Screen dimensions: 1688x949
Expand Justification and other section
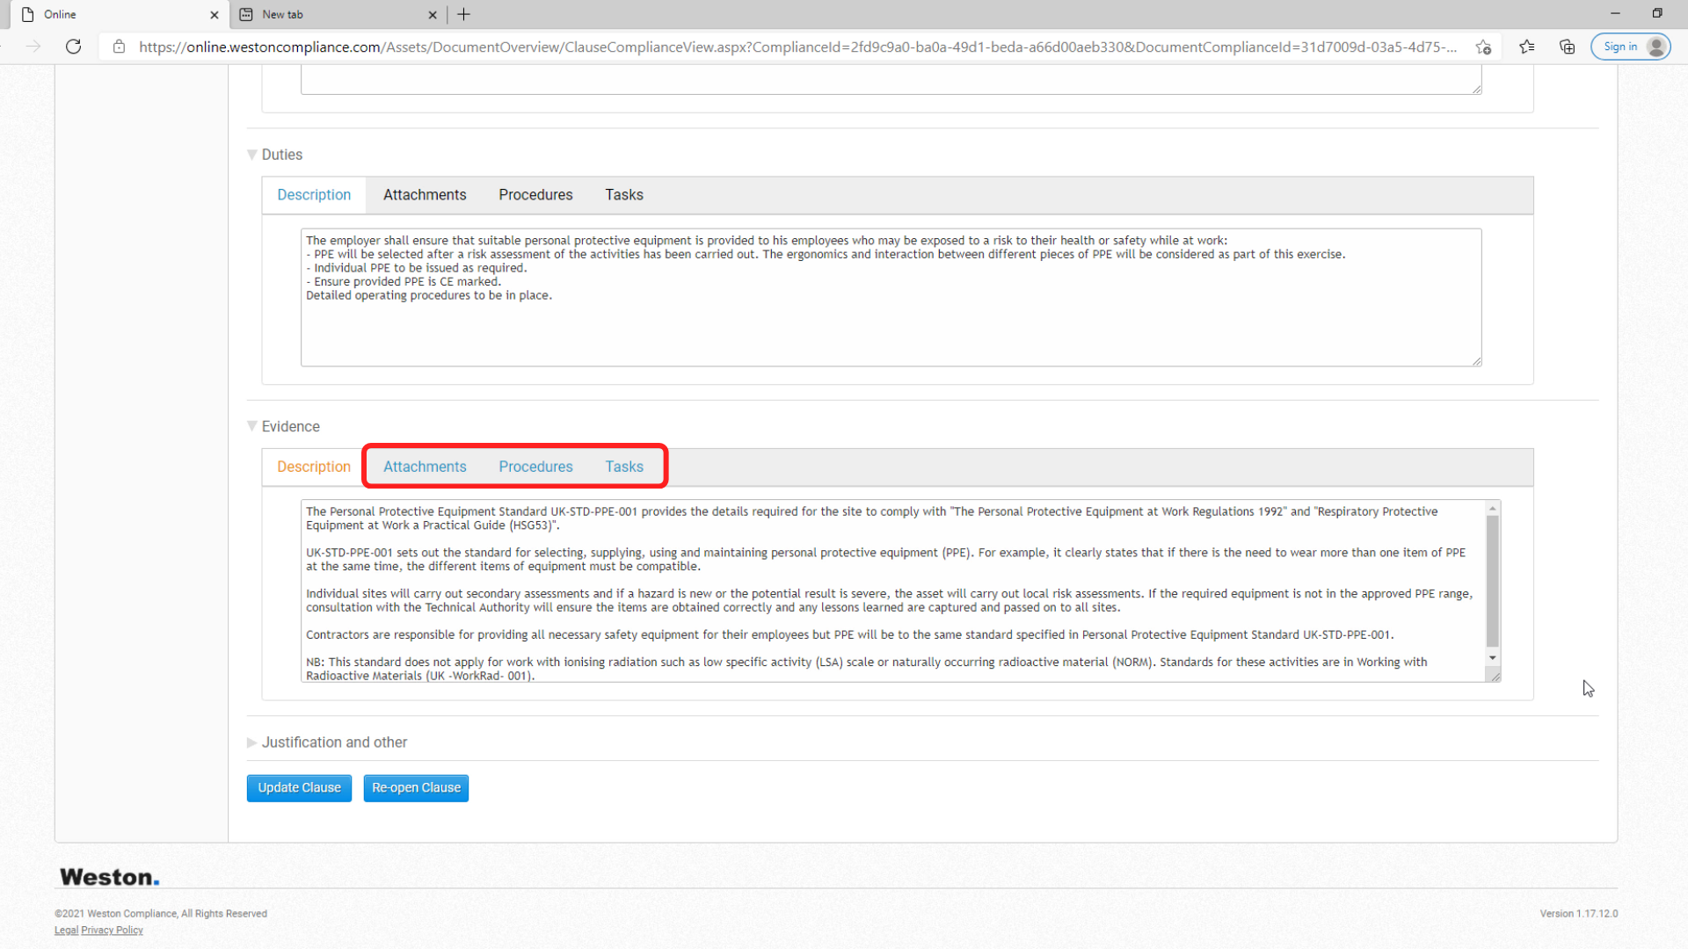coord(252,743)
